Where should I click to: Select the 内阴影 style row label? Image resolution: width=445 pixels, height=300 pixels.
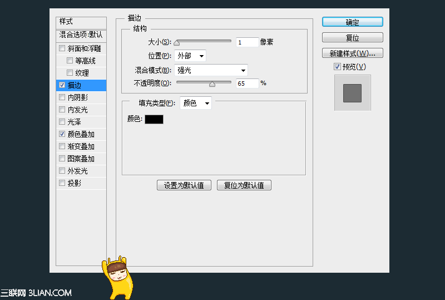(78, 97)
